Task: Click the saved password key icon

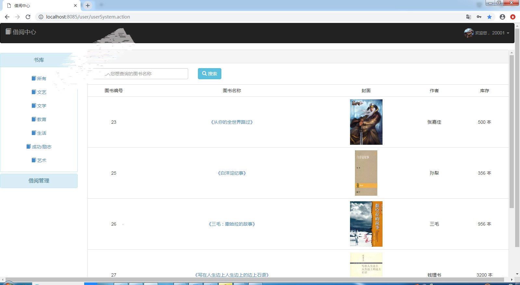Action: 479,17
